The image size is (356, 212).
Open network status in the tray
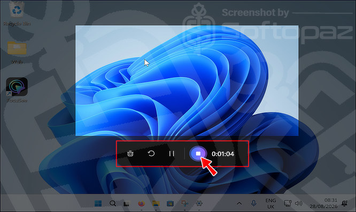coord(288,203)
